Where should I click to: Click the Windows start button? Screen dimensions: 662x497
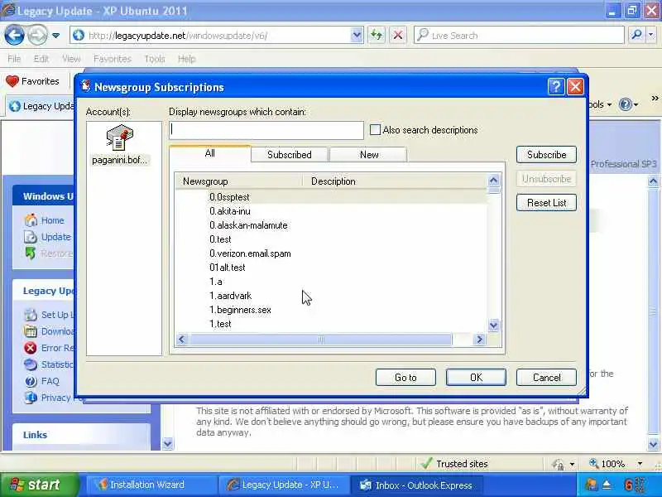[x=39, y=485]
